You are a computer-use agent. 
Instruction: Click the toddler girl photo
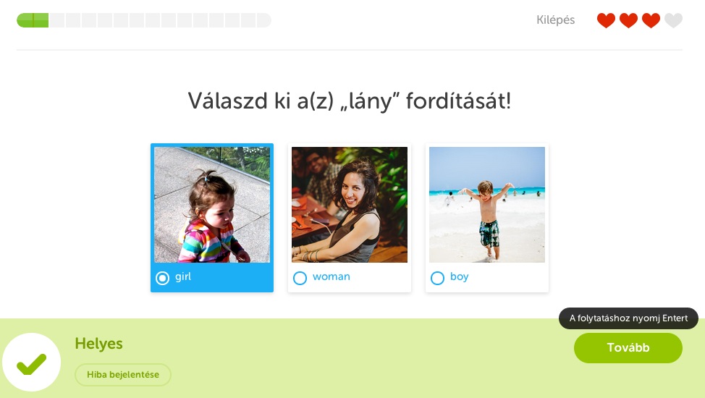tap(212, 205)
